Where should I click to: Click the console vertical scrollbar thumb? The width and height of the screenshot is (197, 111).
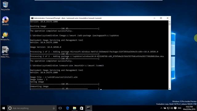point(170,24)
